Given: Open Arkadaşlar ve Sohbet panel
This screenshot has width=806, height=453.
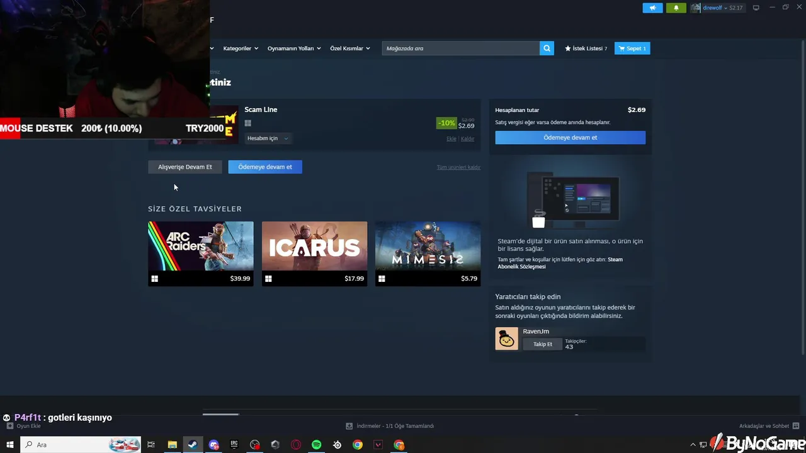Looking at the screenshot, I should (x=769, y=426).
